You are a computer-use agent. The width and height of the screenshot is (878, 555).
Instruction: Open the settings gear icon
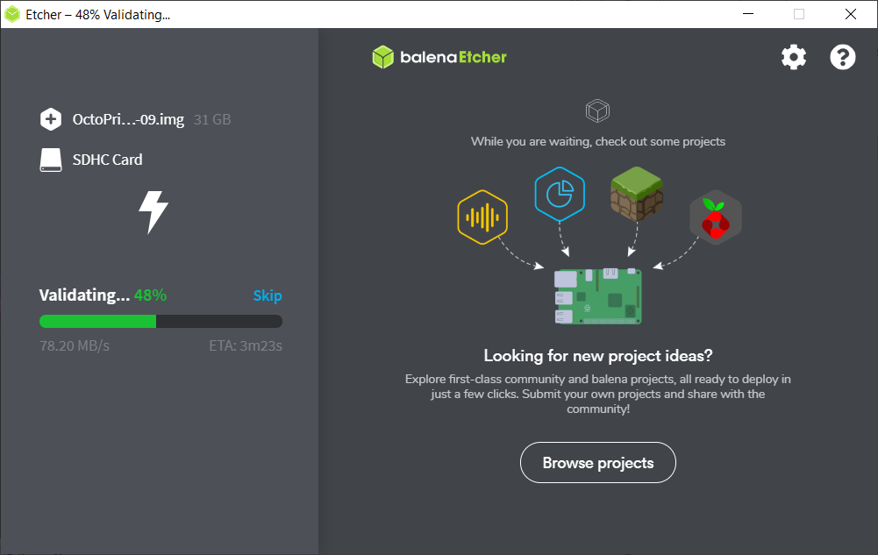click(x=793, y=58)
